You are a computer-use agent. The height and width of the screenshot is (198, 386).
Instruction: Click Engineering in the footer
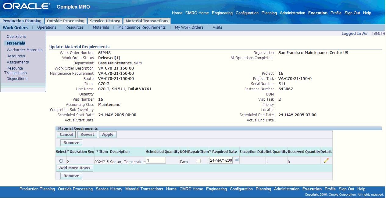(x=216, y=189)
